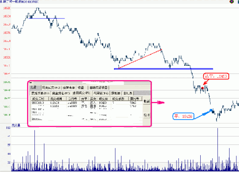This screenshot has width=239, height=172.
Task: Click the small minimize bar in the trading panel's top-left corner
Action: tap(31, 83)
